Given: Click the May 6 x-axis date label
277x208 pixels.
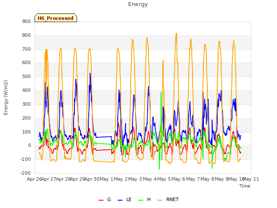Looking at the screenshot, I should [179, 179].
